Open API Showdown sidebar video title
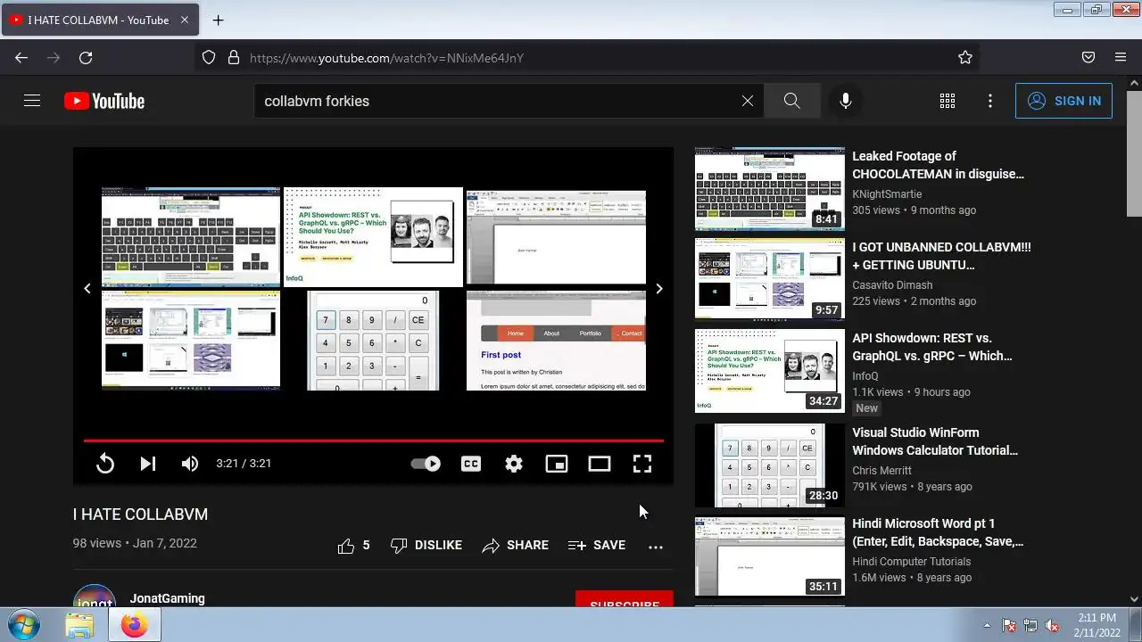1142x642 pixels. pos(932,347)
